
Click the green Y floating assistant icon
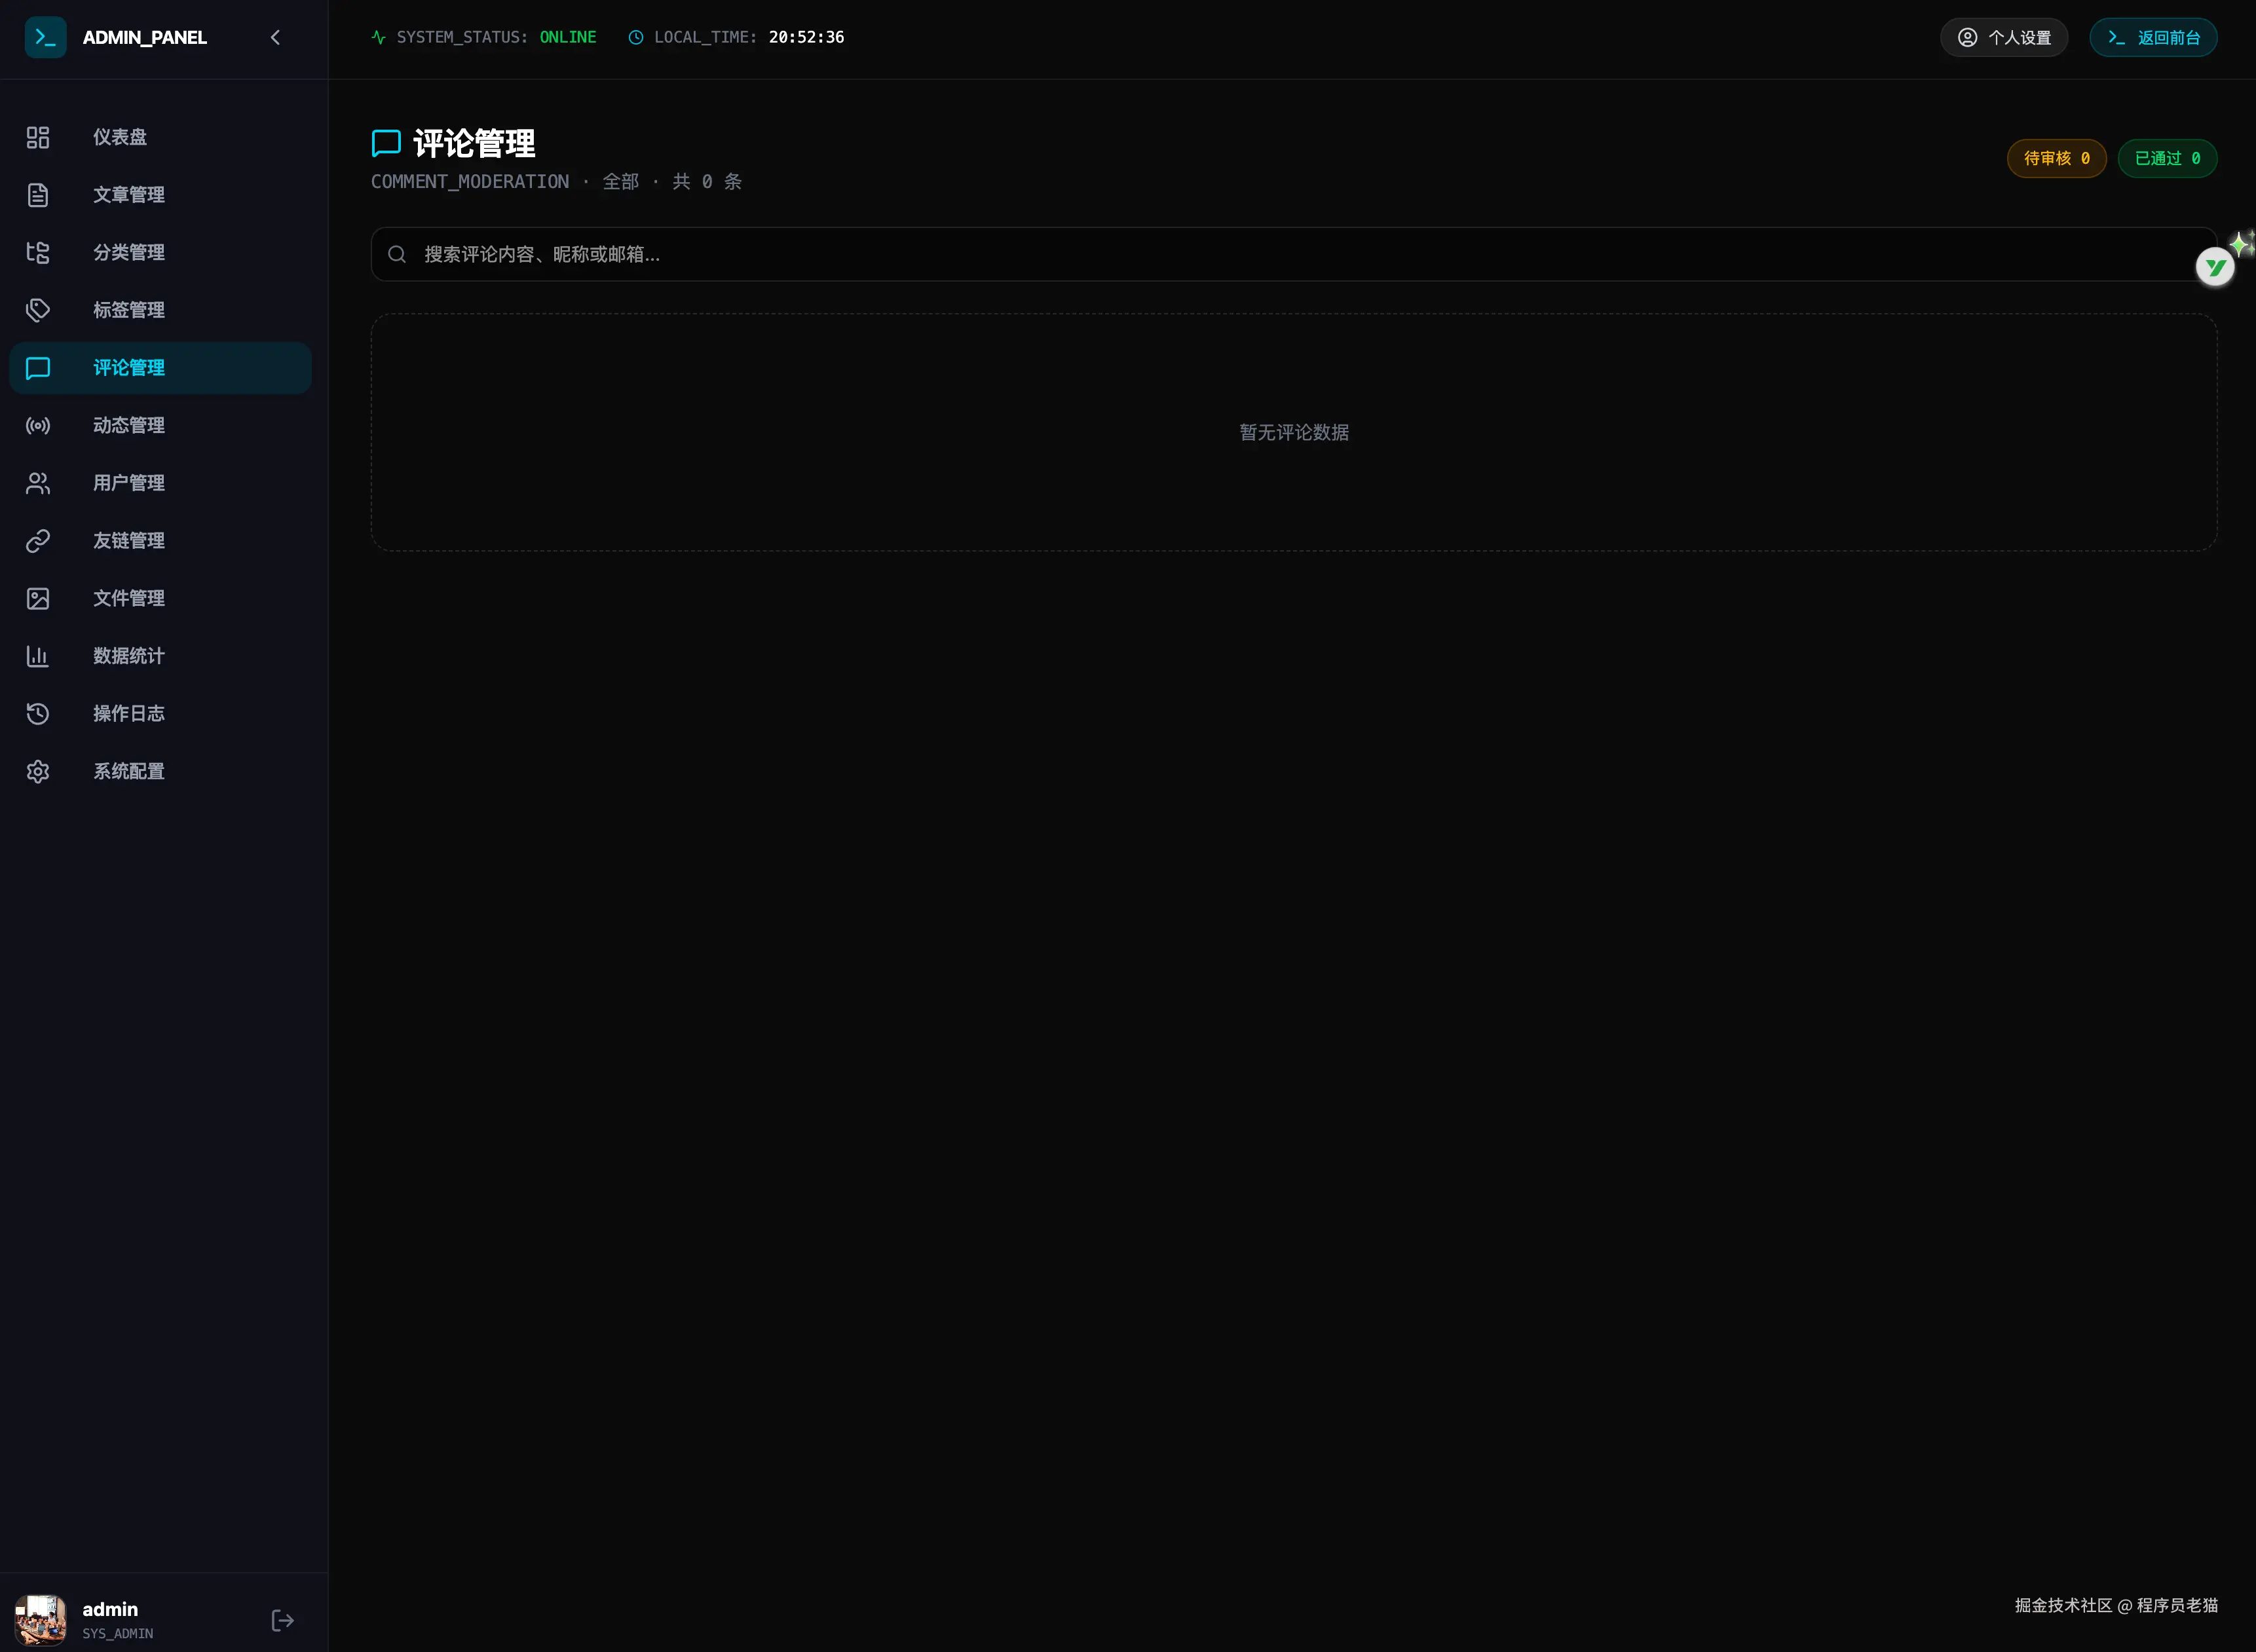[2215, 267]
